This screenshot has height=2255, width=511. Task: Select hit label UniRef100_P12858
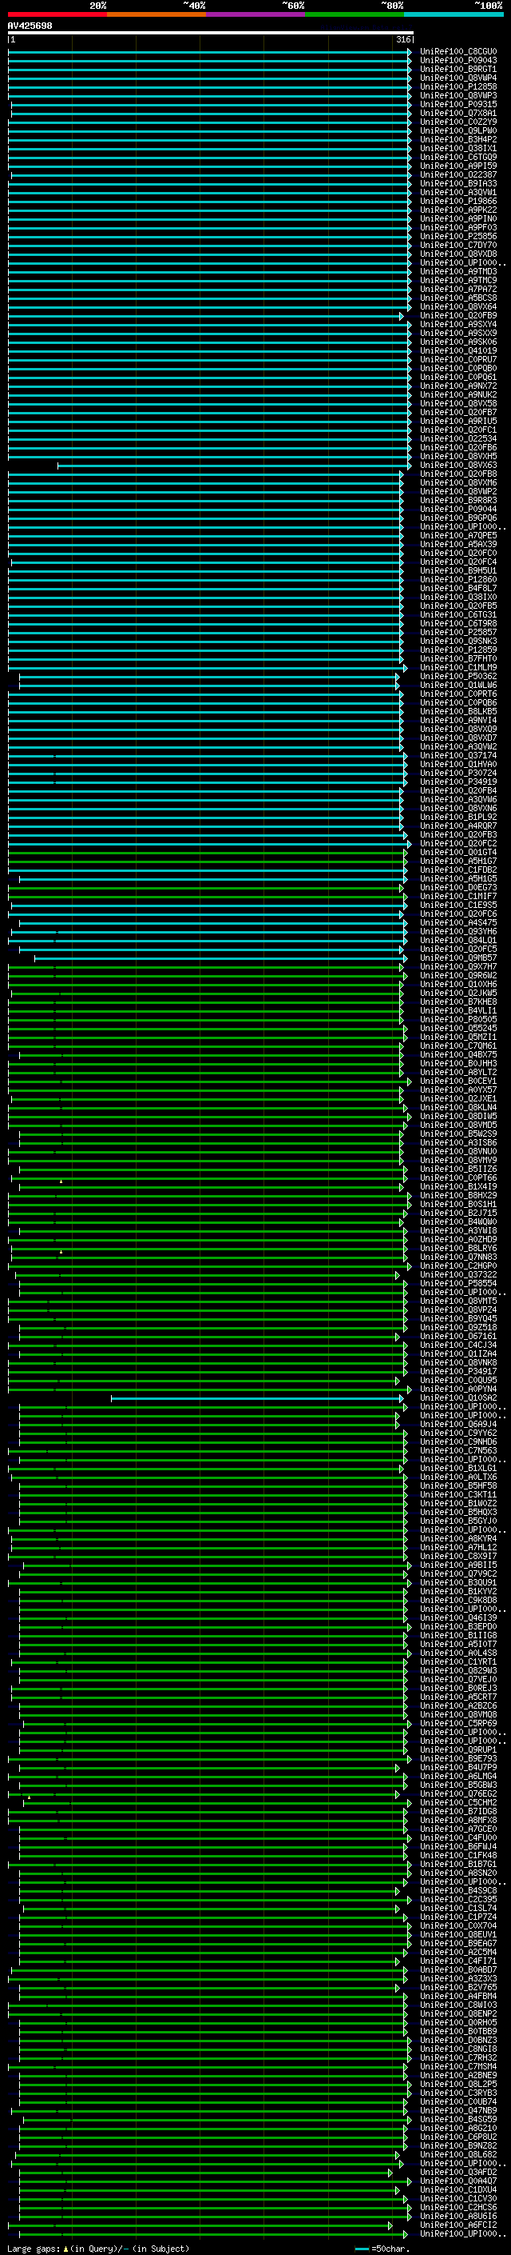tap(458, 86)
